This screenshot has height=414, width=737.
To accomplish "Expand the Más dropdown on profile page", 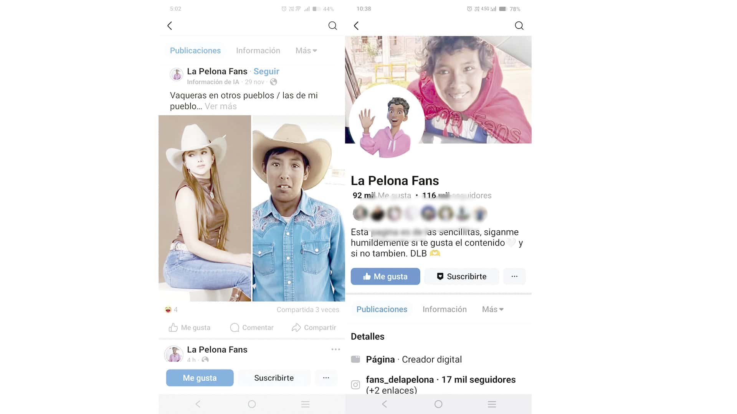I will click(x=493, y=309).
